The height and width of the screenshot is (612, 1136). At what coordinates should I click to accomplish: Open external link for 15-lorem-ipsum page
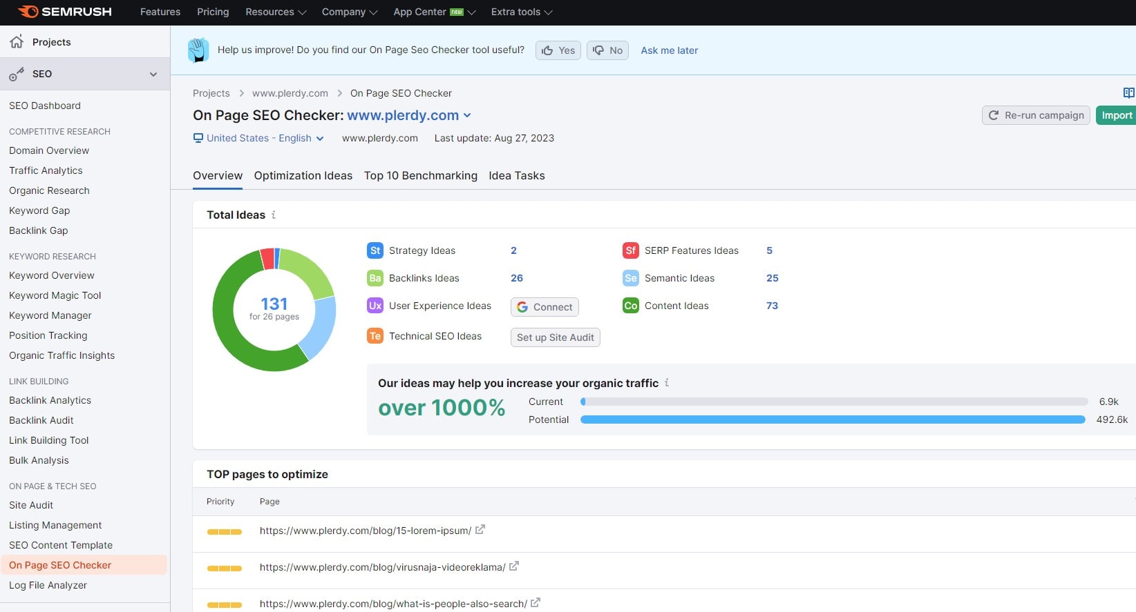pyautogui.click(x=480, y=529)
